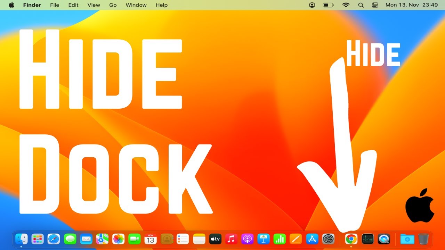Open the Window menu
Screen dimensions: 445x250
point(136,5)
